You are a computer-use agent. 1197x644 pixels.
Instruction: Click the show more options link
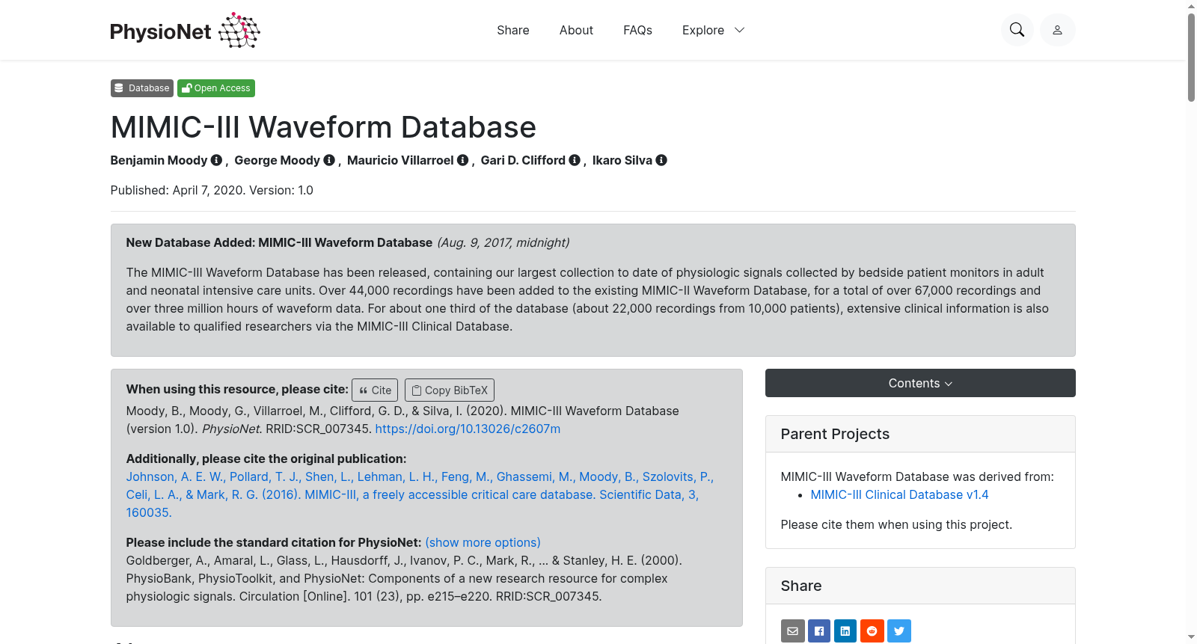click(483, 542)
